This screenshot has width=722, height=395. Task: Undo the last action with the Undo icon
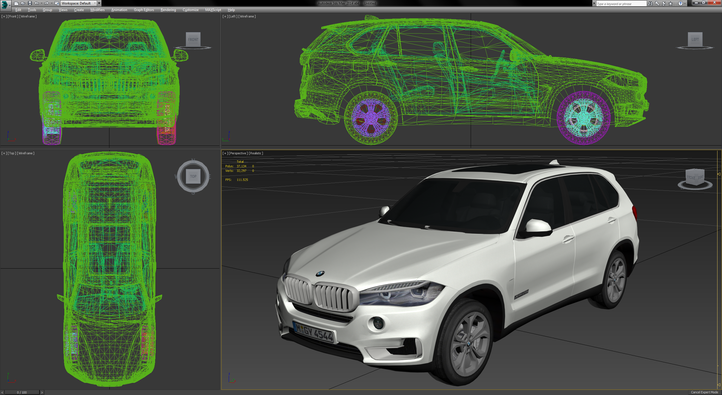tap(37, 3)
